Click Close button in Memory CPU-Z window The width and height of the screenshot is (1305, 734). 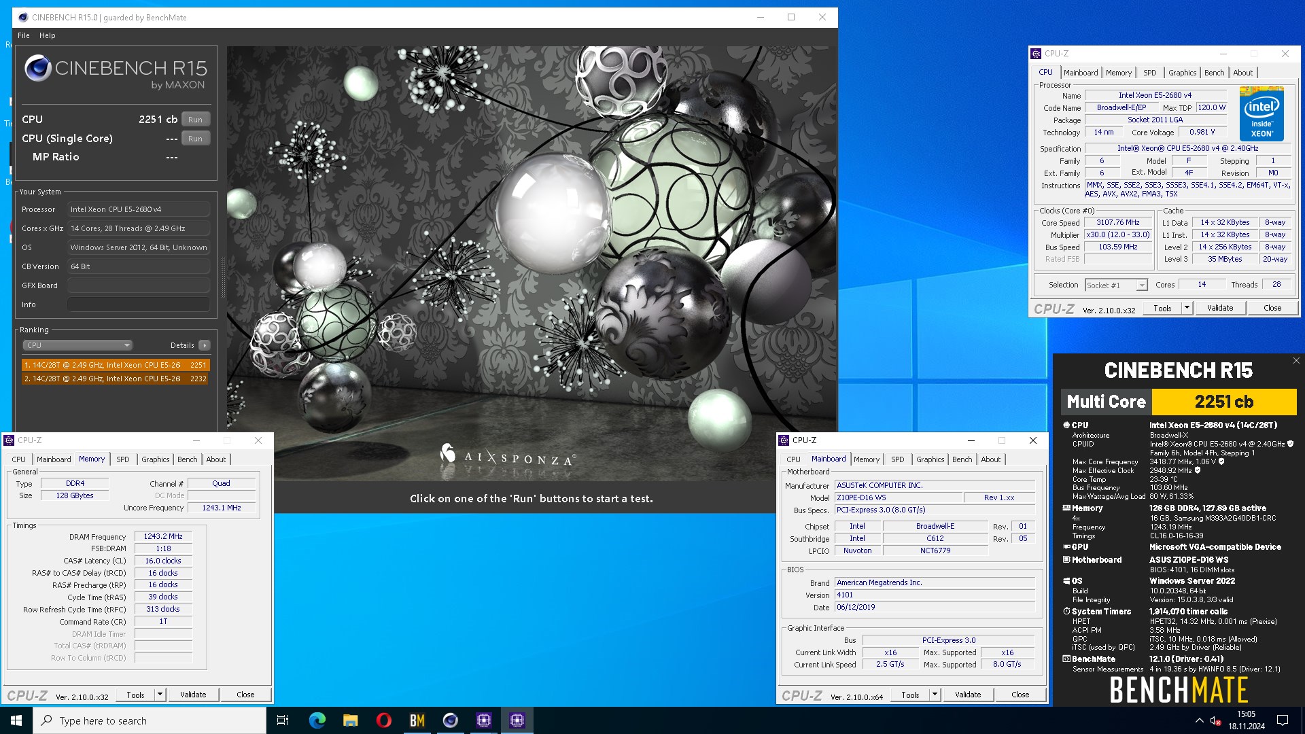click(245, 695)
